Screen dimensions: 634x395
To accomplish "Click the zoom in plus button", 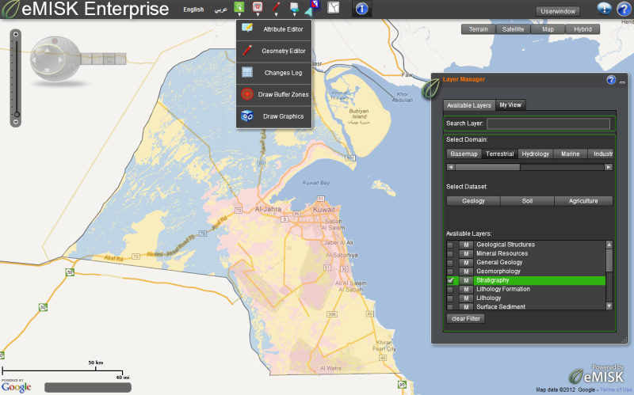I will [15, 35].
